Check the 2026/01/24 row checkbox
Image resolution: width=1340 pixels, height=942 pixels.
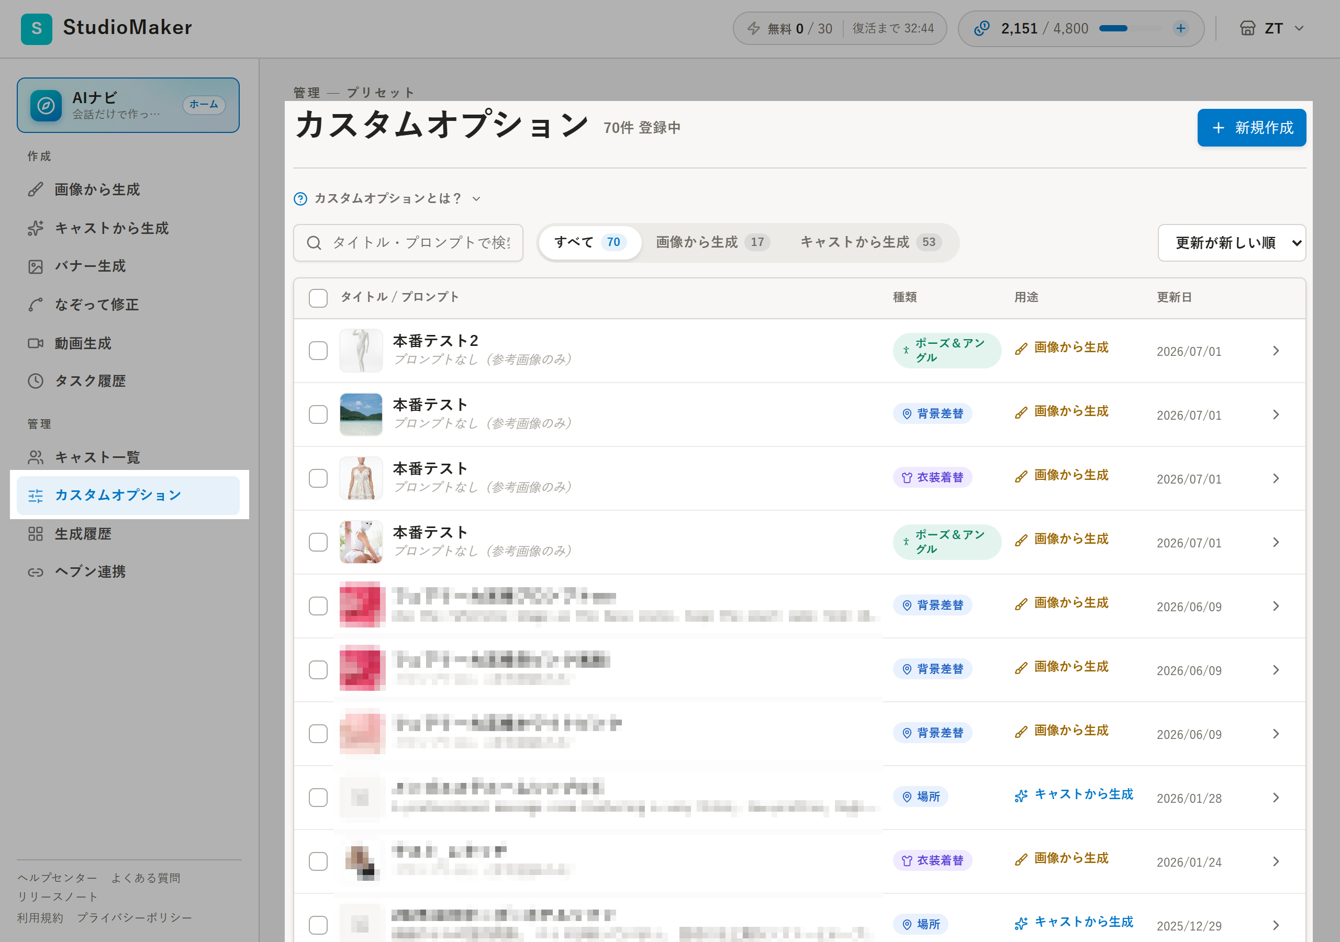click(x=318, y=861)
